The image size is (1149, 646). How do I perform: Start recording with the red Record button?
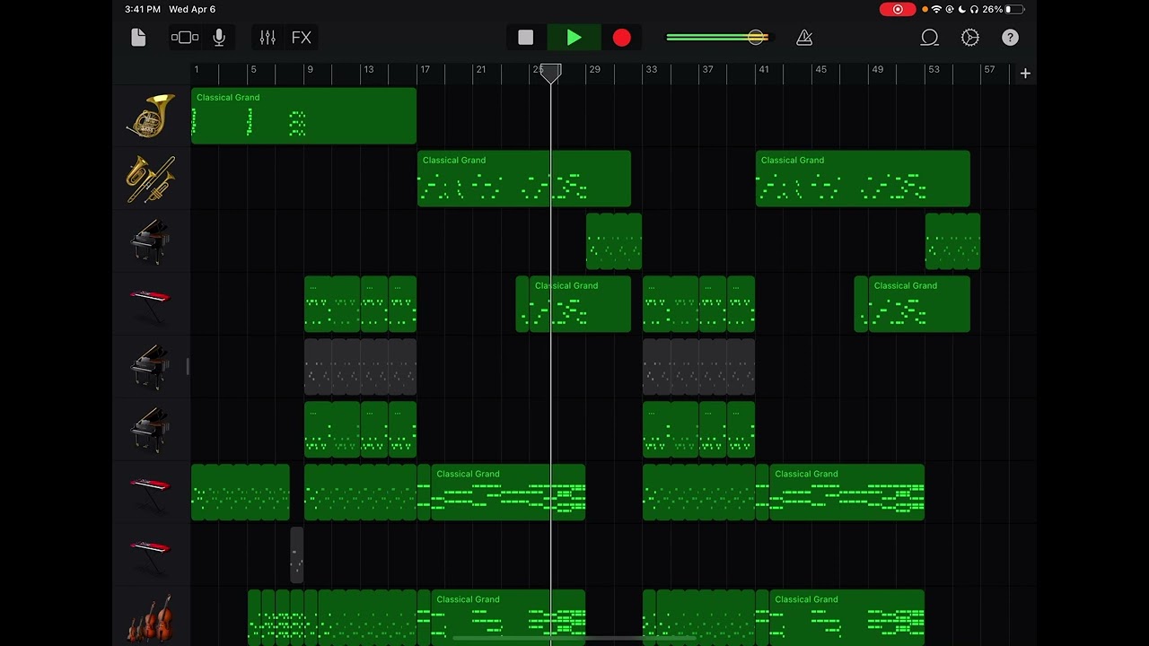[x=622, y=38]
